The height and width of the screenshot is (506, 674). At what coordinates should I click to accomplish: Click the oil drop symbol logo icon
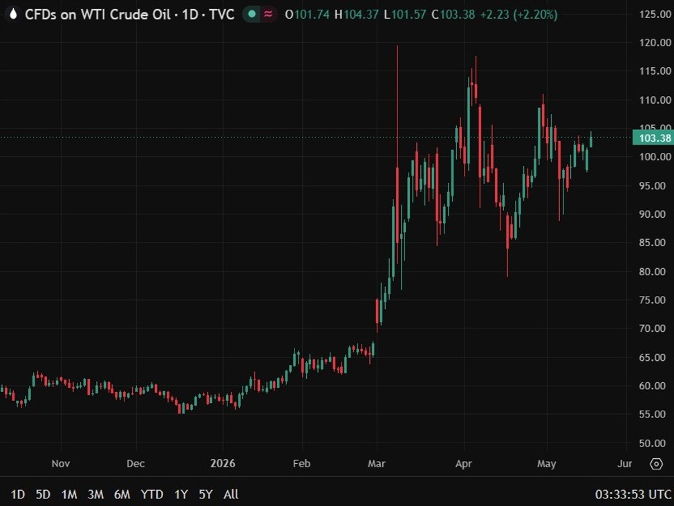(x=13, y=15)
